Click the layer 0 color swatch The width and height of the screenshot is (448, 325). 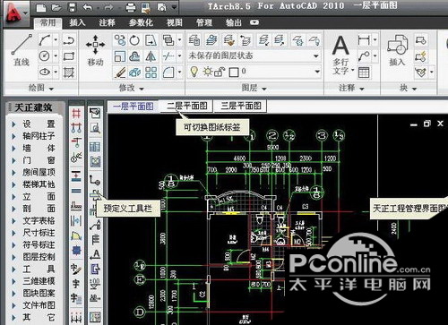pyautogui.click(x=234, y=73)
